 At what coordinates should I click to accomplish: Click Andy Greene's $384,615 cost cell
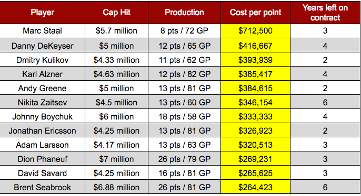(x=255, y=88)
